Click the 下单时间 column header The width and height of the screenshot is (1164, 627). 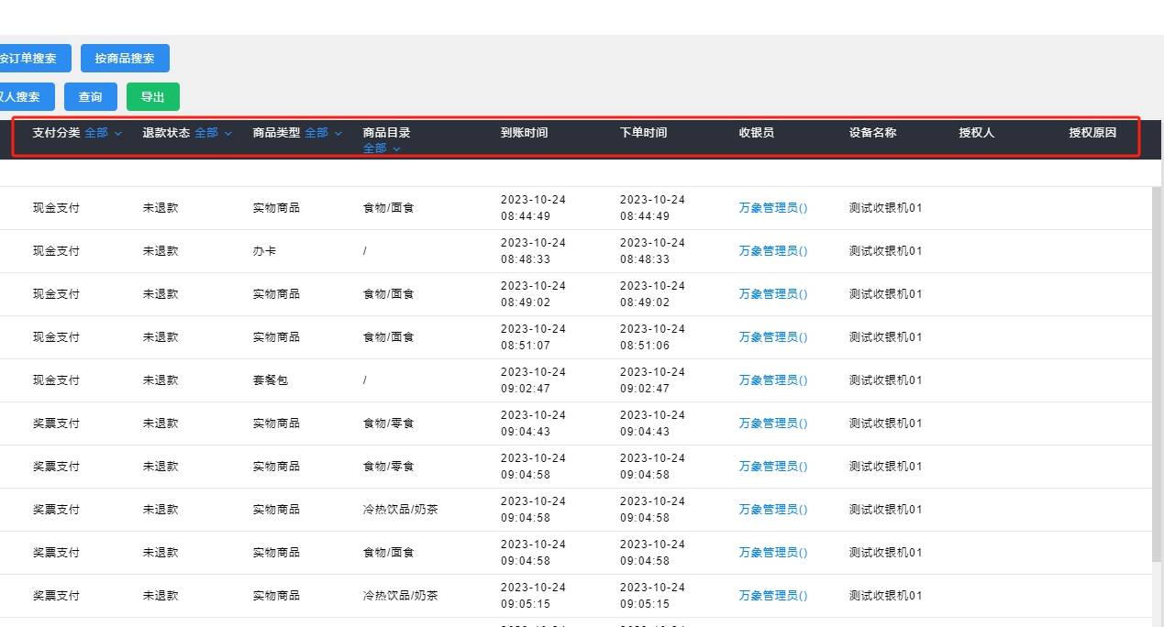(644, 133)
